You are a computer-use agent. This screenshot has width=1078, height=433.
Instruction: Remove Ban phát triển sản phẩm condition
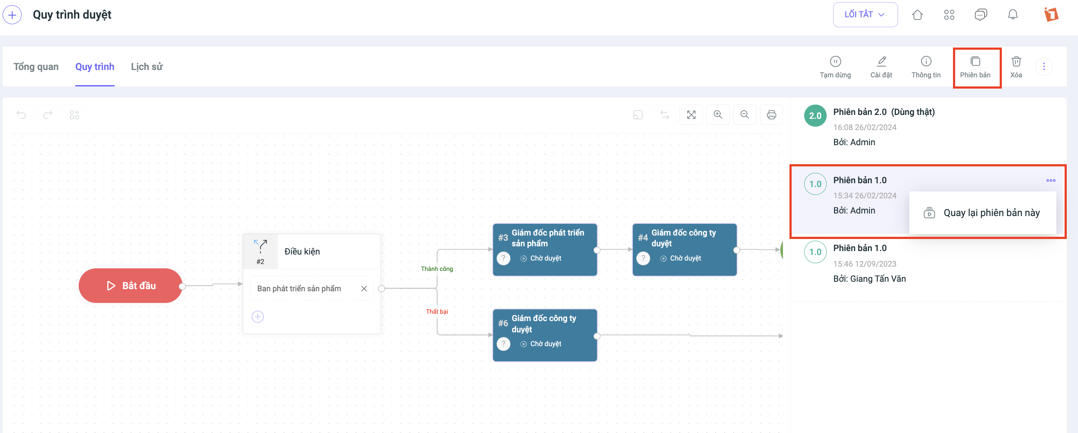[x=364, y=289]
